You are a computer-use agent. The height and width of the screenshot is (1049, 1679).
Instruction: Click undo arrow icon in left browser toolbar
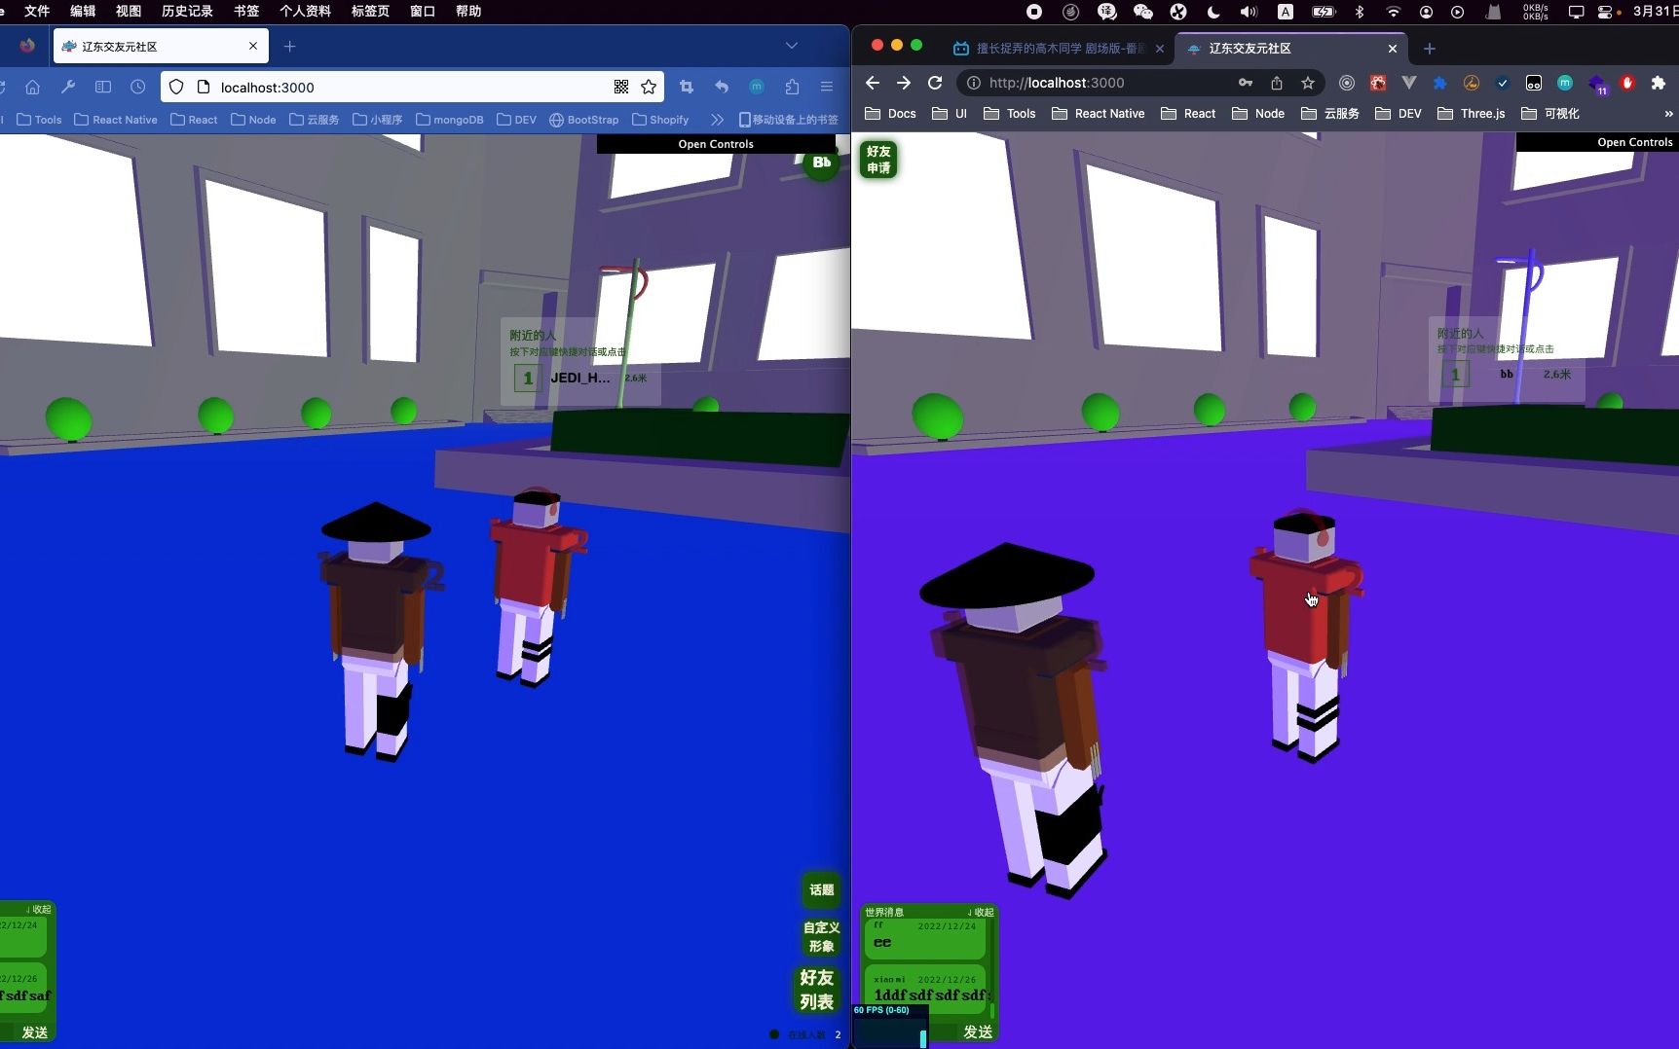pos(722,87)
